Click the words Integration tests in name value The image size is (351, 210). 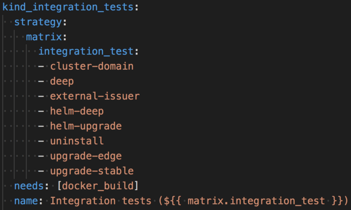pyautogui.click(x=101, y=201)
